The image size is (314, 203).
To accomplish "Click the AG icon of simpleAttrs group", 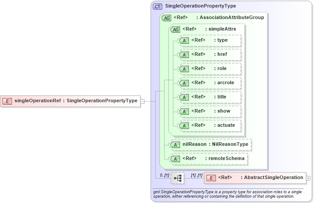I will 175,29.
